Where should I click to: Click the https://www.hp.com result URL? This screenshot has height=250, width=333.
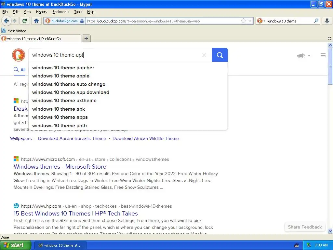(41, 206)
